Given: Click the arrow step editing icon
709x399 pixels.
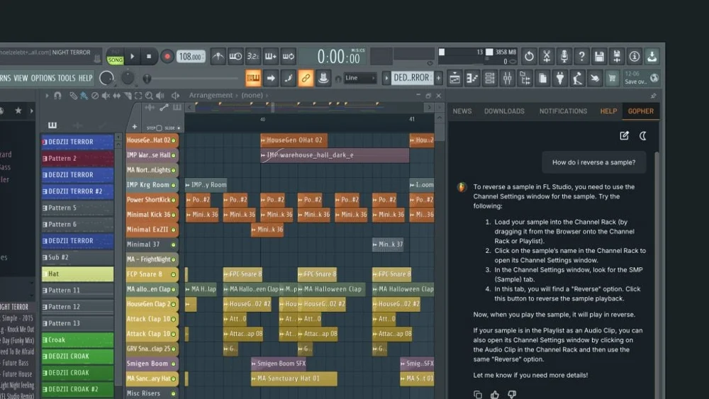Looking at the screenshot, I should pyautogui.click(x=271, y=78).
